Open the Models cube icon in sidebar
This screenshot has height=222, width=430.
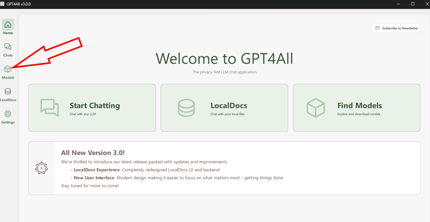(8, 69)
